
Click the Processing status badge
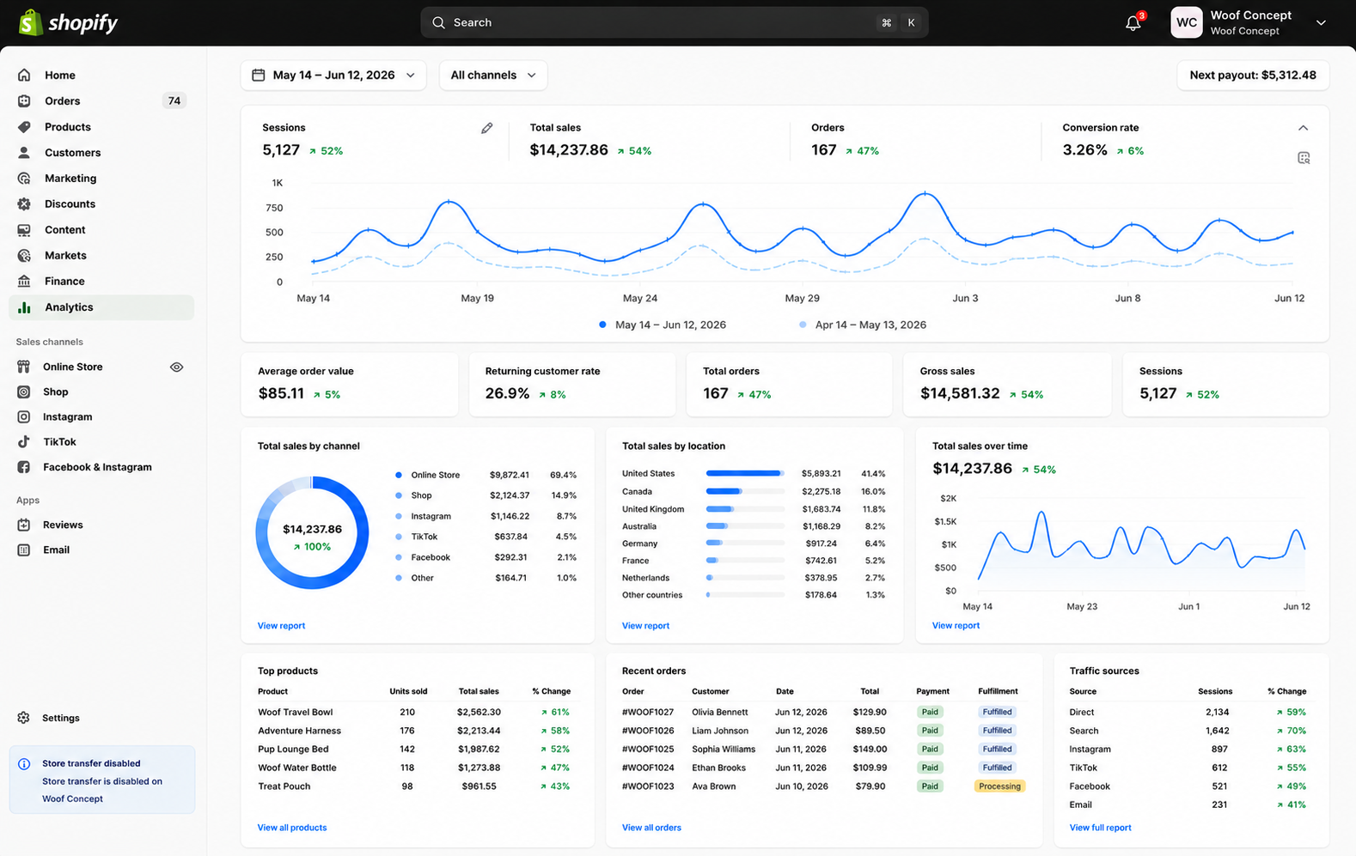(1000, 786)
